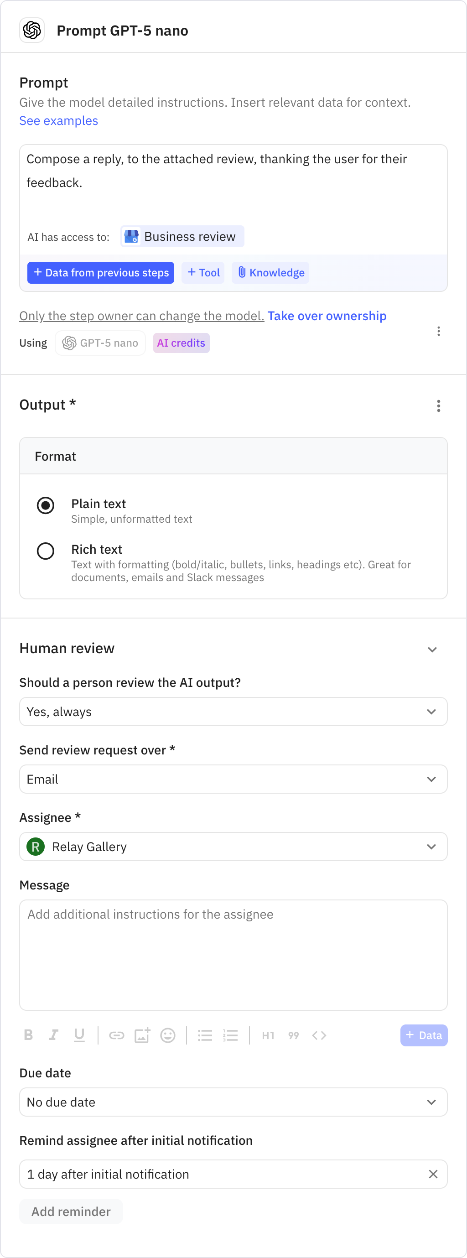
Task: Select the Plain text format option
Action: pyautogui.click(x=46, y=505)
